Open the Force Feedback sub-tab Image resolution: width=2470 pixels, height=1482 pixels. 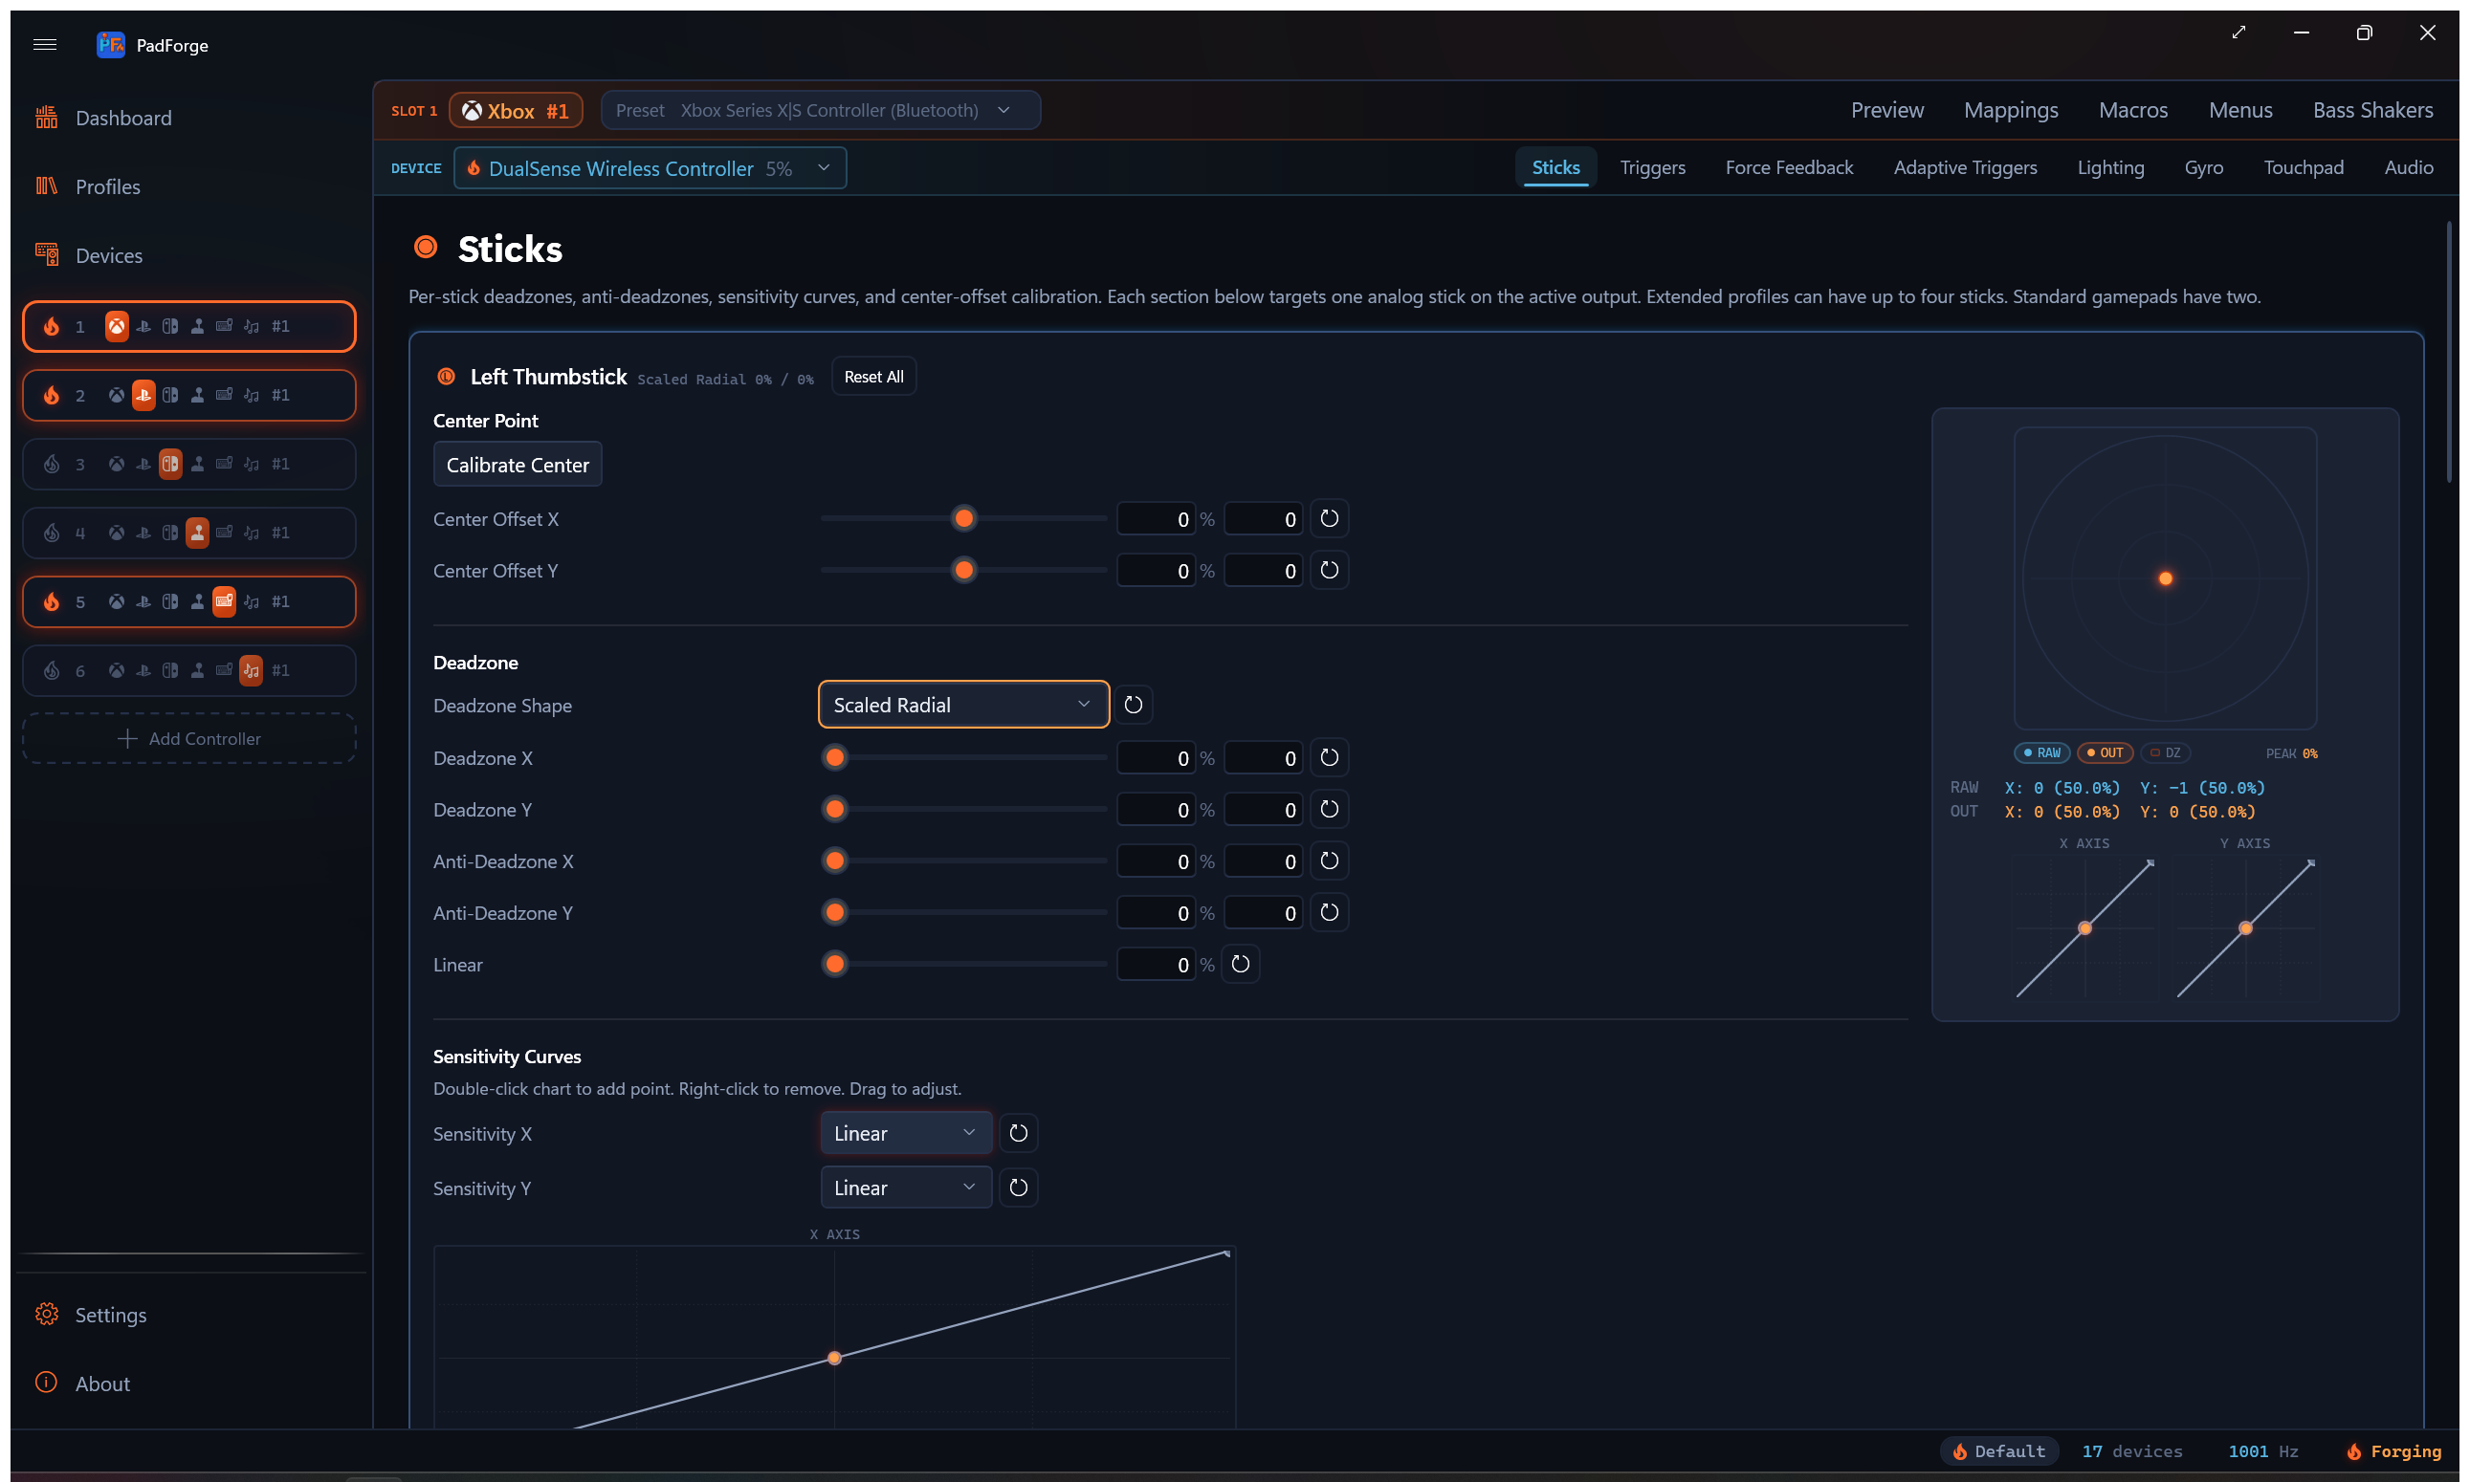(x=1789, y=167)
